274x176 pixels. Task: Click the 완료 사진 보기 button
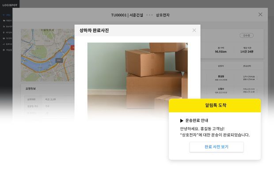point(216,147)
